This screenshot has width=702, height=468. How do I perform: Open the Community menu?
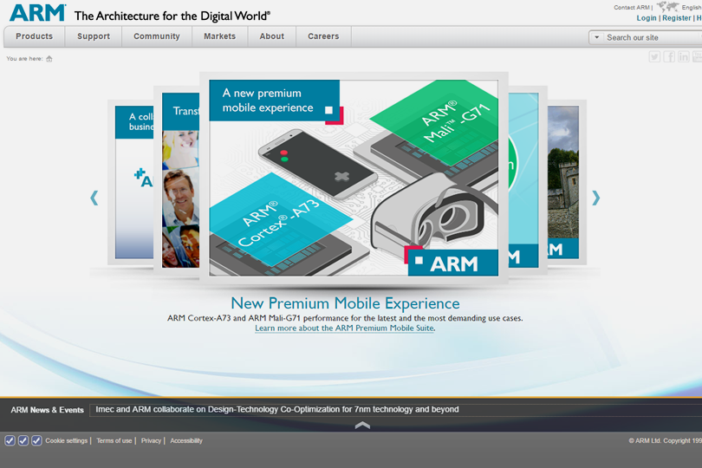[157, 36]
